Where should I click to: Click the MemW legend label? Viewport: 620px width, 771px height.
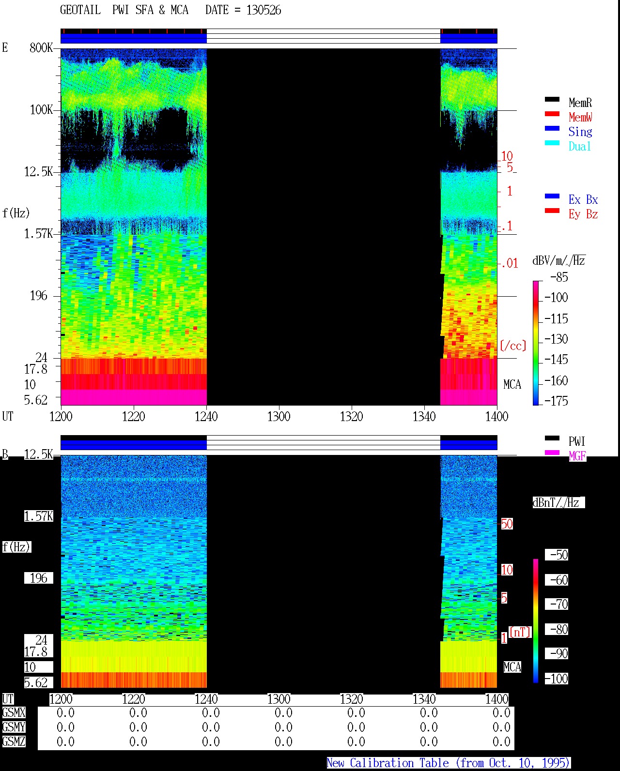pyautogui.click(x=580, y=117)
